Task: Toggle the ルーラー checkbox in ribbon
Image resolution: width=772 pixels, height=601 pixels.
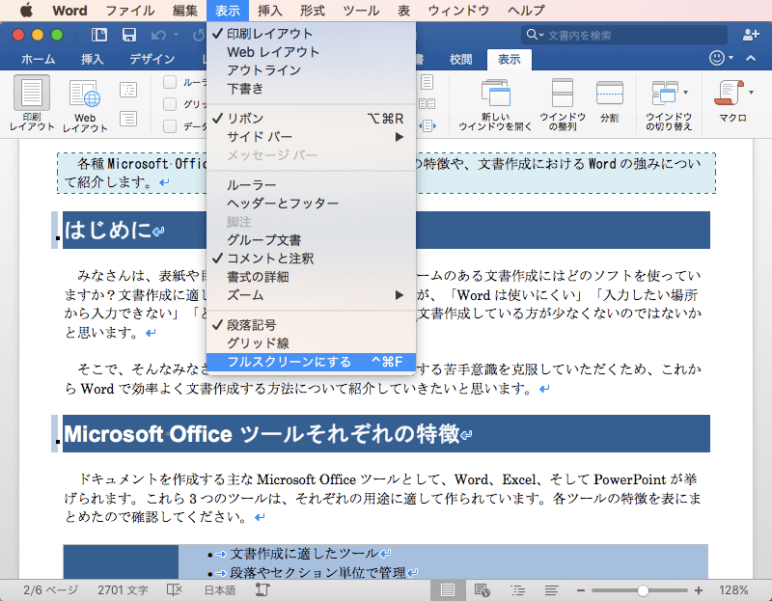Action: [170, 82]
